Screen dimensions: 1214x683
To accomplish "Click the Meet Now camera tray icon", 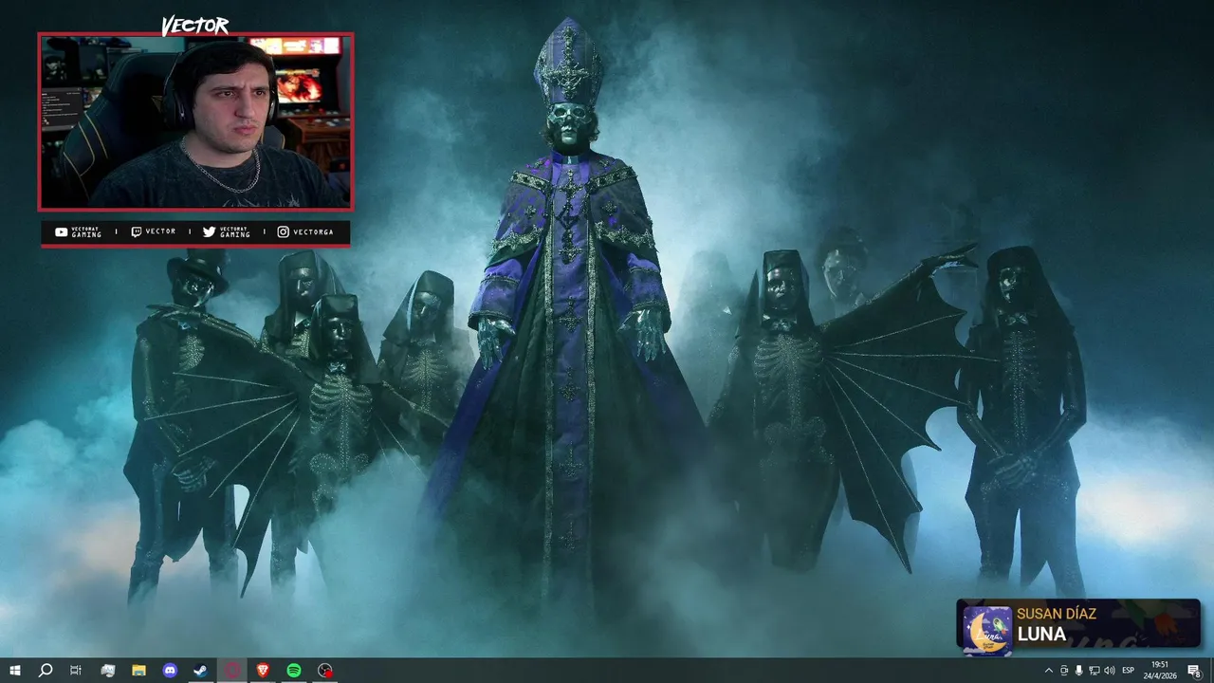I will [x=1063, y=671].
